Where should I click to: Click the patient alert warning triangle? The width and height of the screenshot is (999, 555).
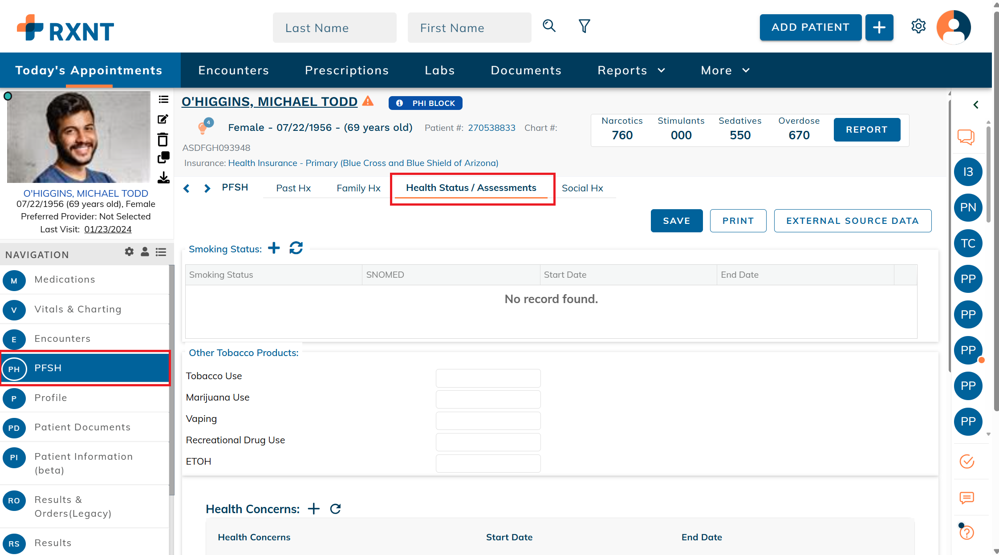click(368, 101)
